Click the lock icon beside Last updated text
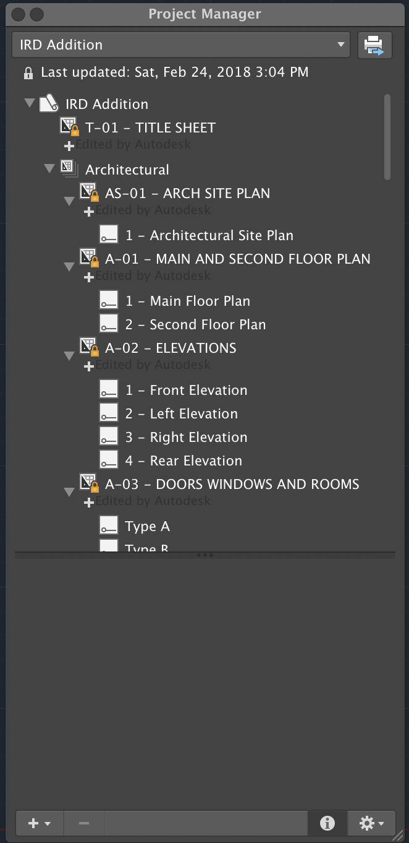Screen dimensions: 409x843 (27, 72)
